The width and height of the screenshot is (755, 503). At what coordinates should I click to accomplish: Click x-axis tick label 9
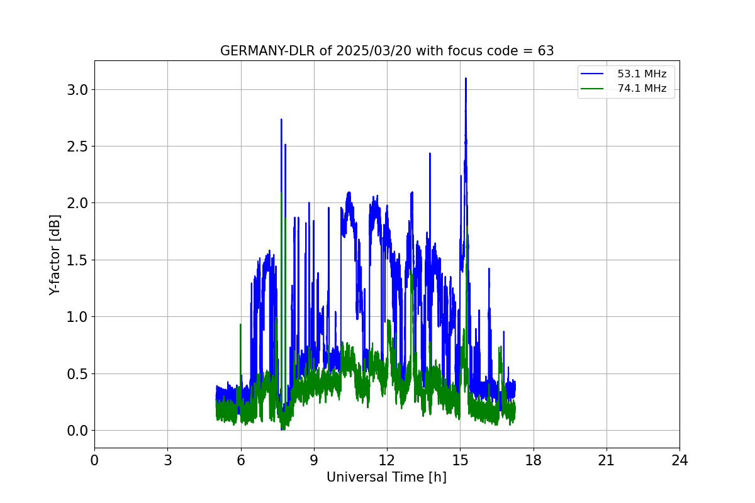tap(314, 460)
